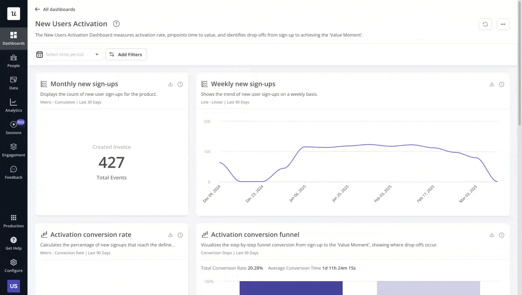Select the Data sidebar icon

tap(13, 83)
